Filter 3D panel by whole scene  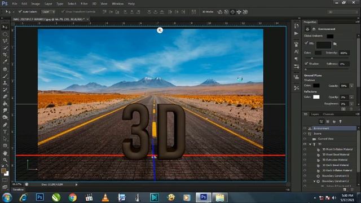coord(322,122)
